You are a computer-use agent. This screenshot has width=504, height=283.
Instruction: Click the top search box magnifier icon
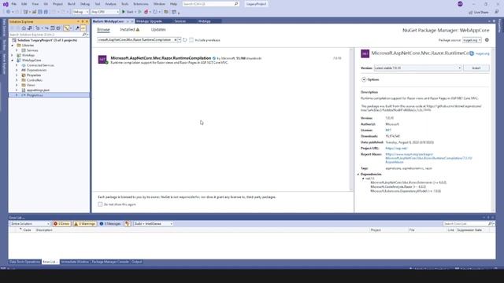point(236,4)
